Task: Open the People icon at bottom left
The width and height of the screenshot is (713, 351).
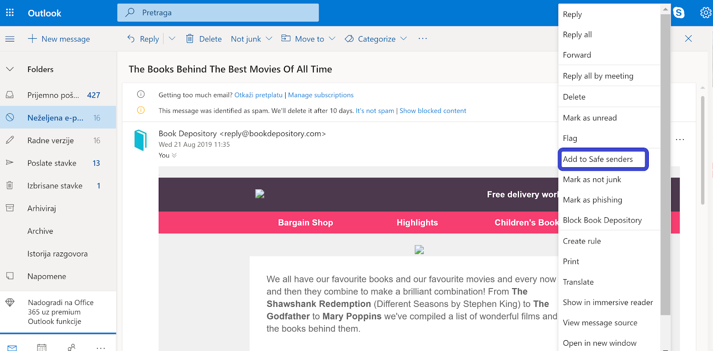Action: coord(71,347)
